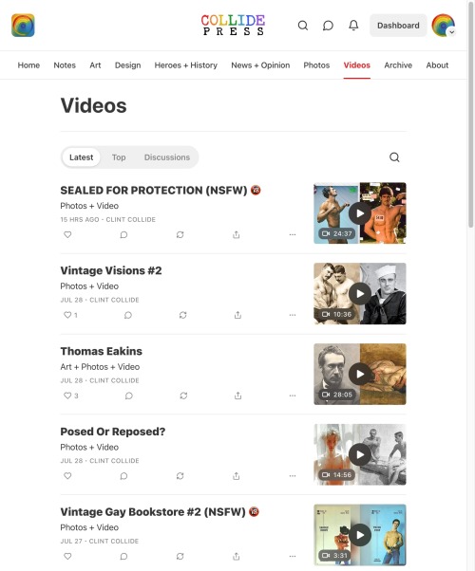475x571 pixels.
Task: Share Vintage Visions #2
Action: 237,315
